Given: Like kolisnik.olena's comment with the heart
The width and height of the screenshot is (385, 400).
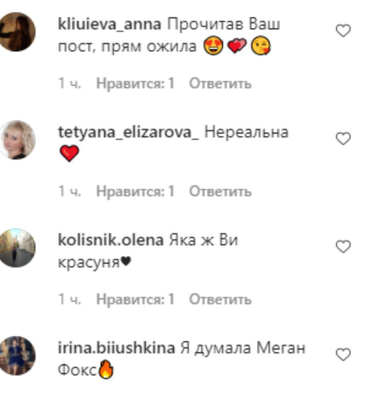Looking at the screenshot, I should pos(343,246).
